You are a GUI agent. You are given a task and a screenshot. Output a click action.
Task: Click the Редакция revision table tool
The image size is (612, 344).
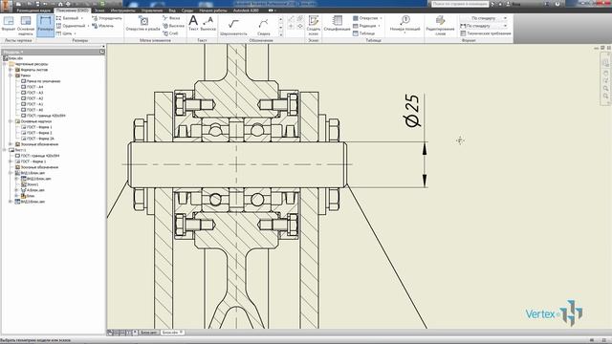(x=364, y=26)
